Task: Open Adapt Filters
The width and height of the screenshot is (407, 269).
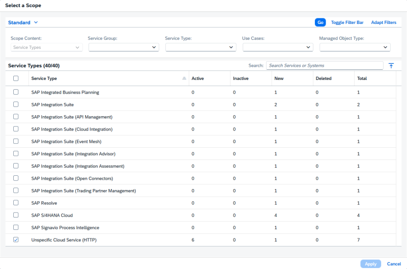Action: (384, 22)
